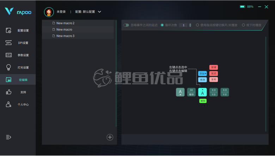
Task: Collapse the sidebar with the menu-arrow icon
Action: 8,137
